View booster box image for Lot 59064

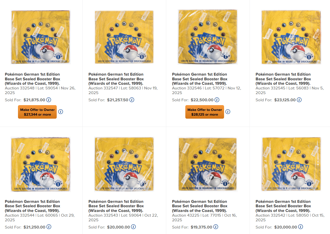point(124,164)
